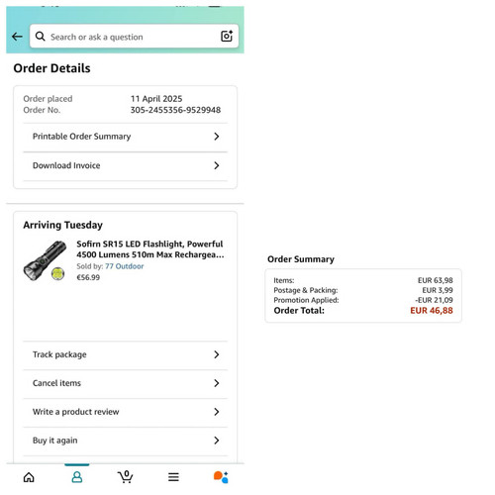Open the Rufus assistant chat icon
The height and width of the screenshot is (495, 495).
point(221,477)
